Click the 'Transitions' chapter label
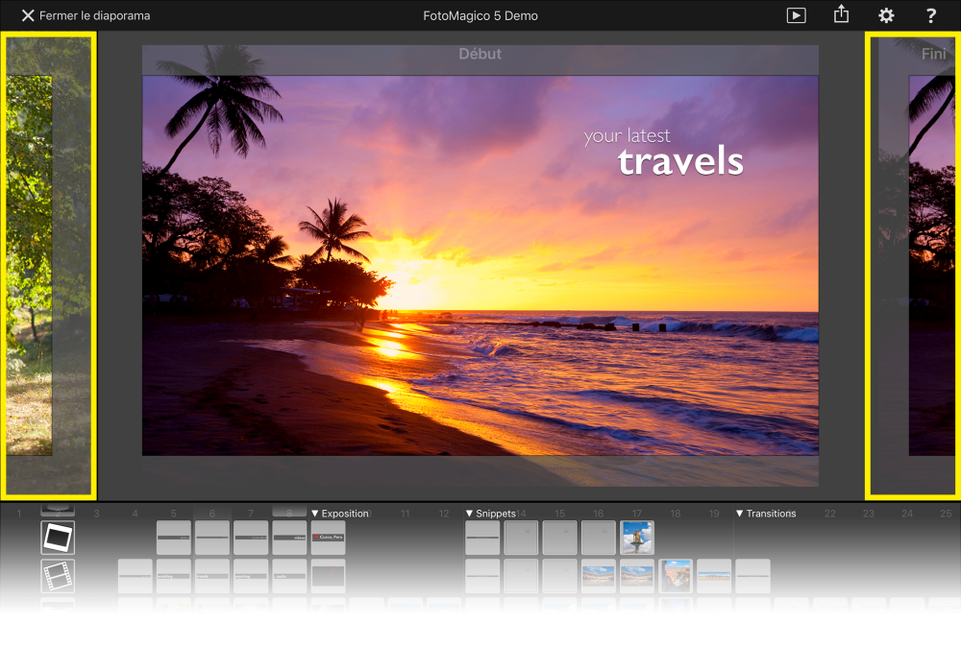Viewport: 961px width, 647px height. [x=771, y=514]
